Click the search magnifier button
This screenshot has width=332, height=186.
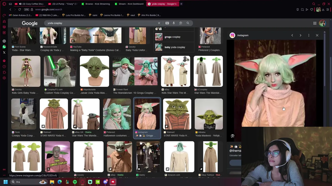pyautogui.click(x=188, y=23)
